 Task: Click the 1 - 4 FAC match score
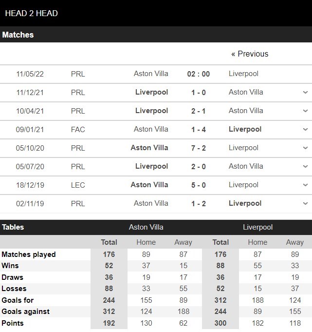pos(198,129)
